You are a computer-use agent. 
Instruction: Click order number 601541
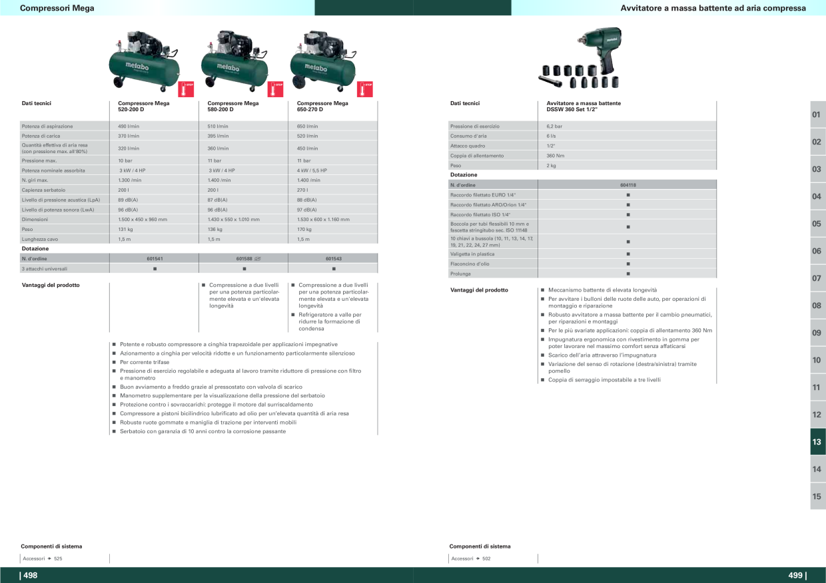coord(155,258)
